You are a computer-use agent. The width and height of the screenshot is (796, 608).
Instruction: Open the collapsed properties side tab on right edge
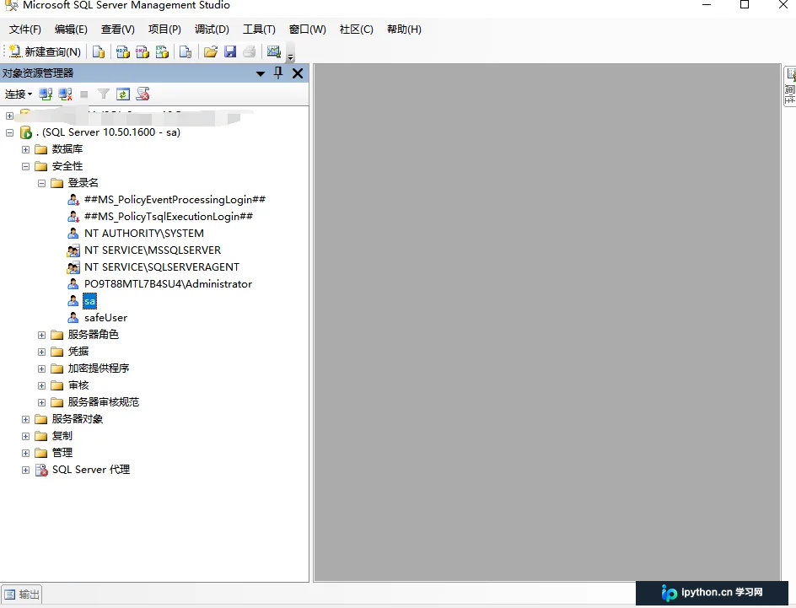tap(790, 86)
